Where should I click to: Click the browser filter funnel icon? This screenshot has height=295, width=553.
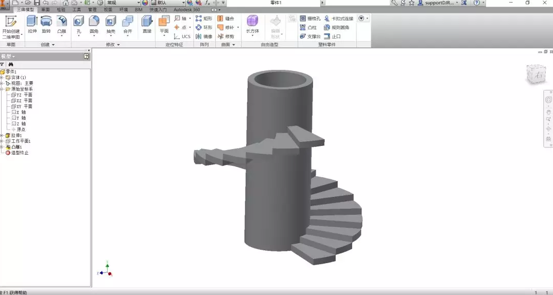click(x=2, y=64)
